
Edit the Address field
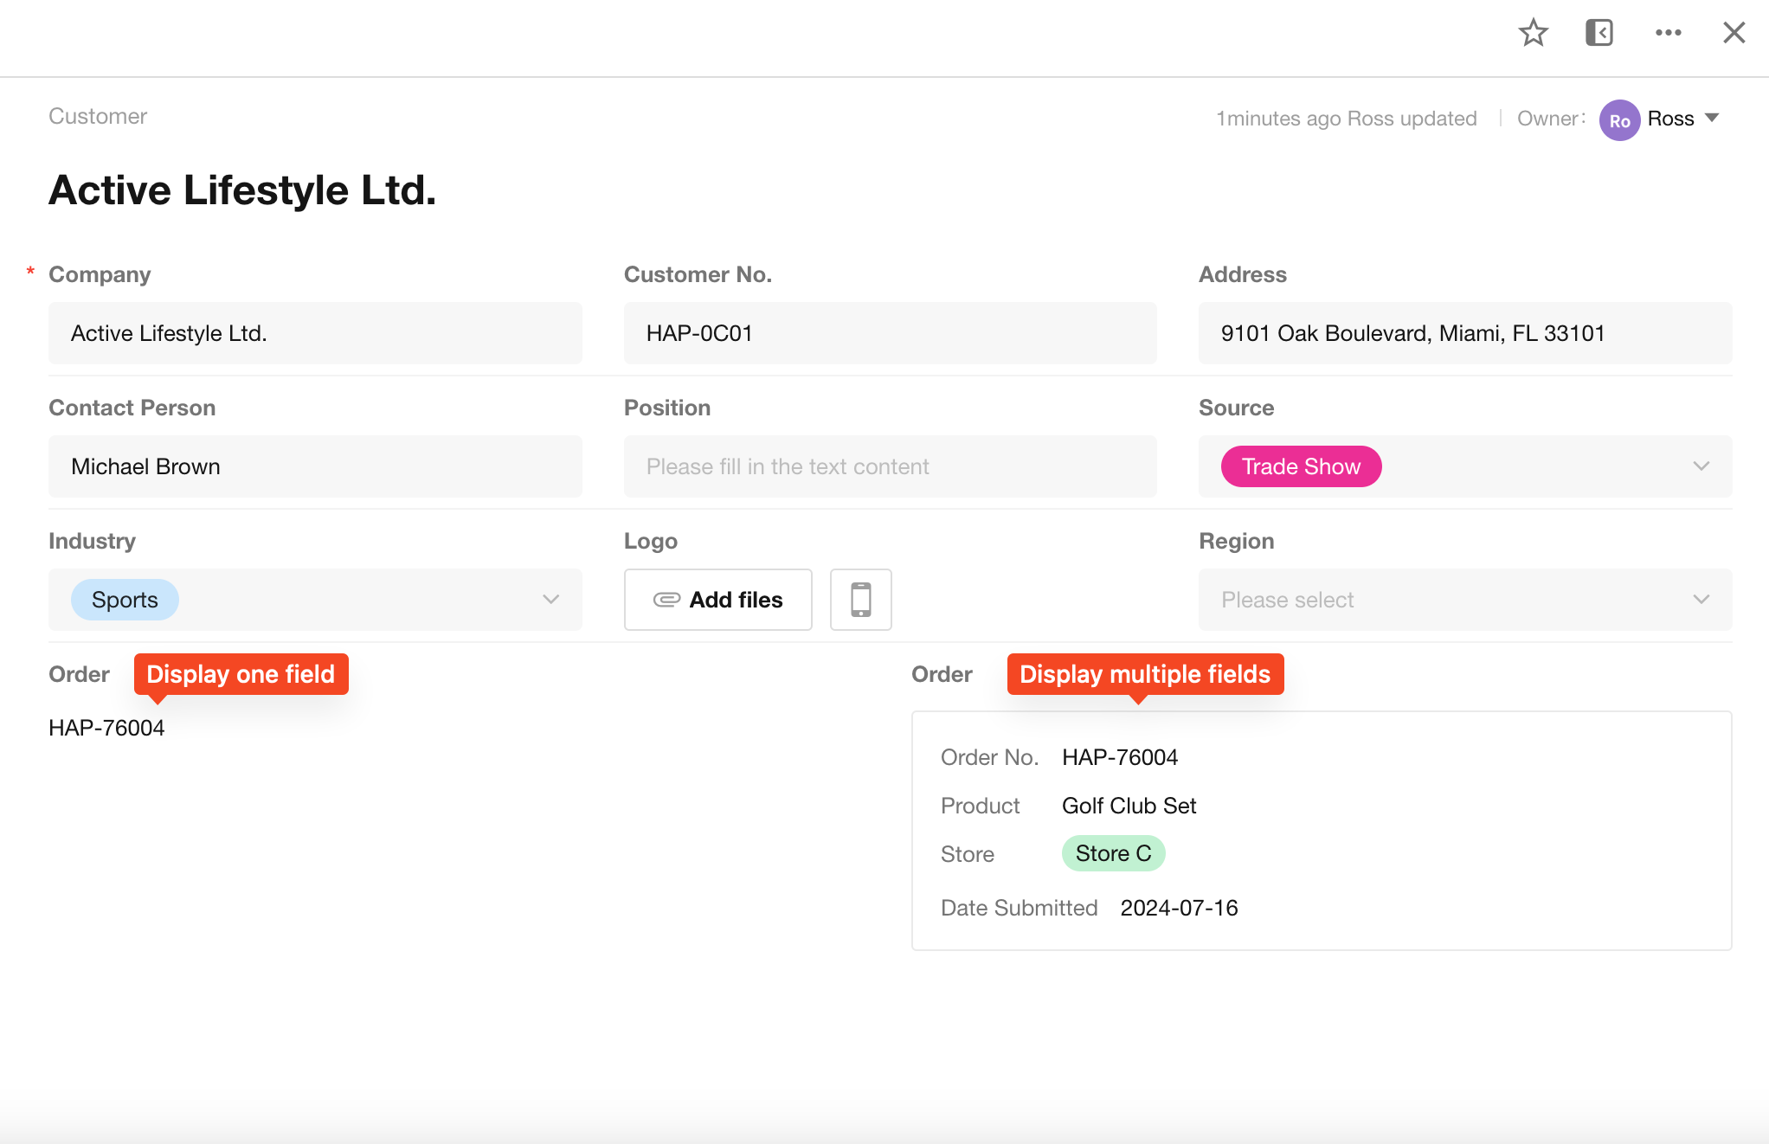[1464, 333]
